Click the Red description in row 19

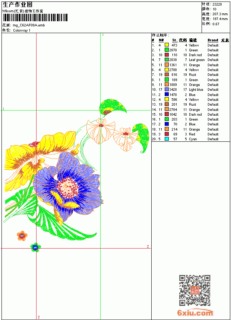click(x=192, y=134)
